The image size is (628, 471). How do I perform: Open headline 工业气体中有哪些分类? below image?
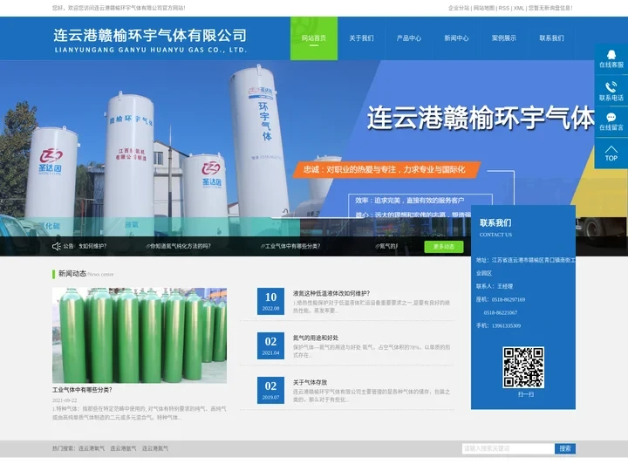(x=82, y=390)
